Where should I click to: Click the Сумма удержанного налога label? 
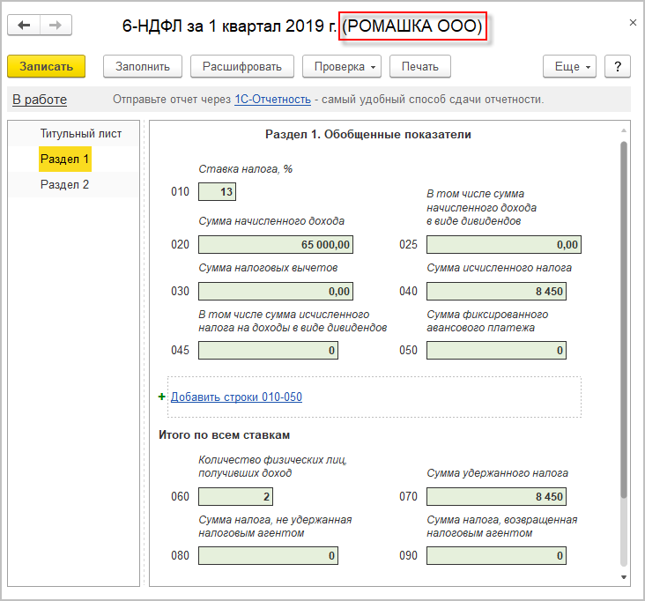pyautogui.click(x=497, y=473)
